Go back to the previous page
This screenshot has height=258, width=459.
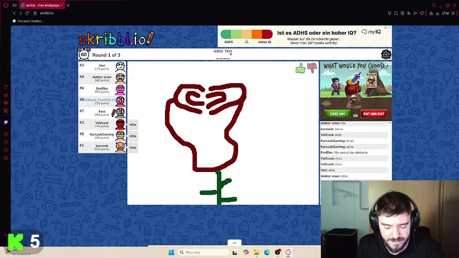[14, 13]
